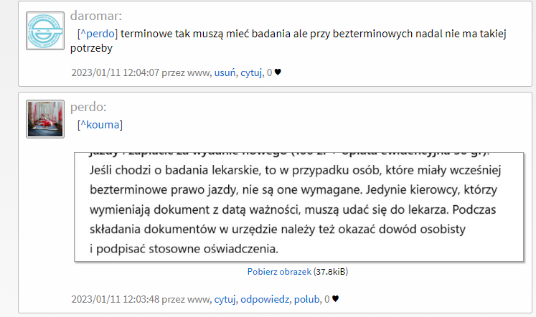Delete daromar's post via usuń

click(x=225, y=72)
